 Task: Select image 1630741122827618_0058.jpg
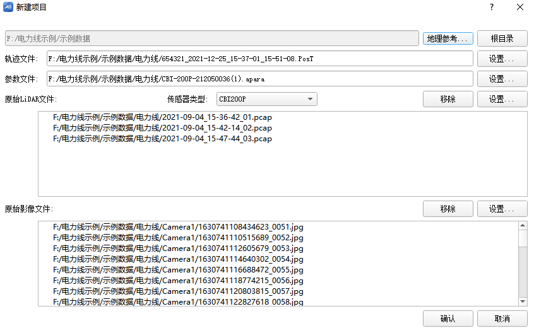tap(178, 301)
